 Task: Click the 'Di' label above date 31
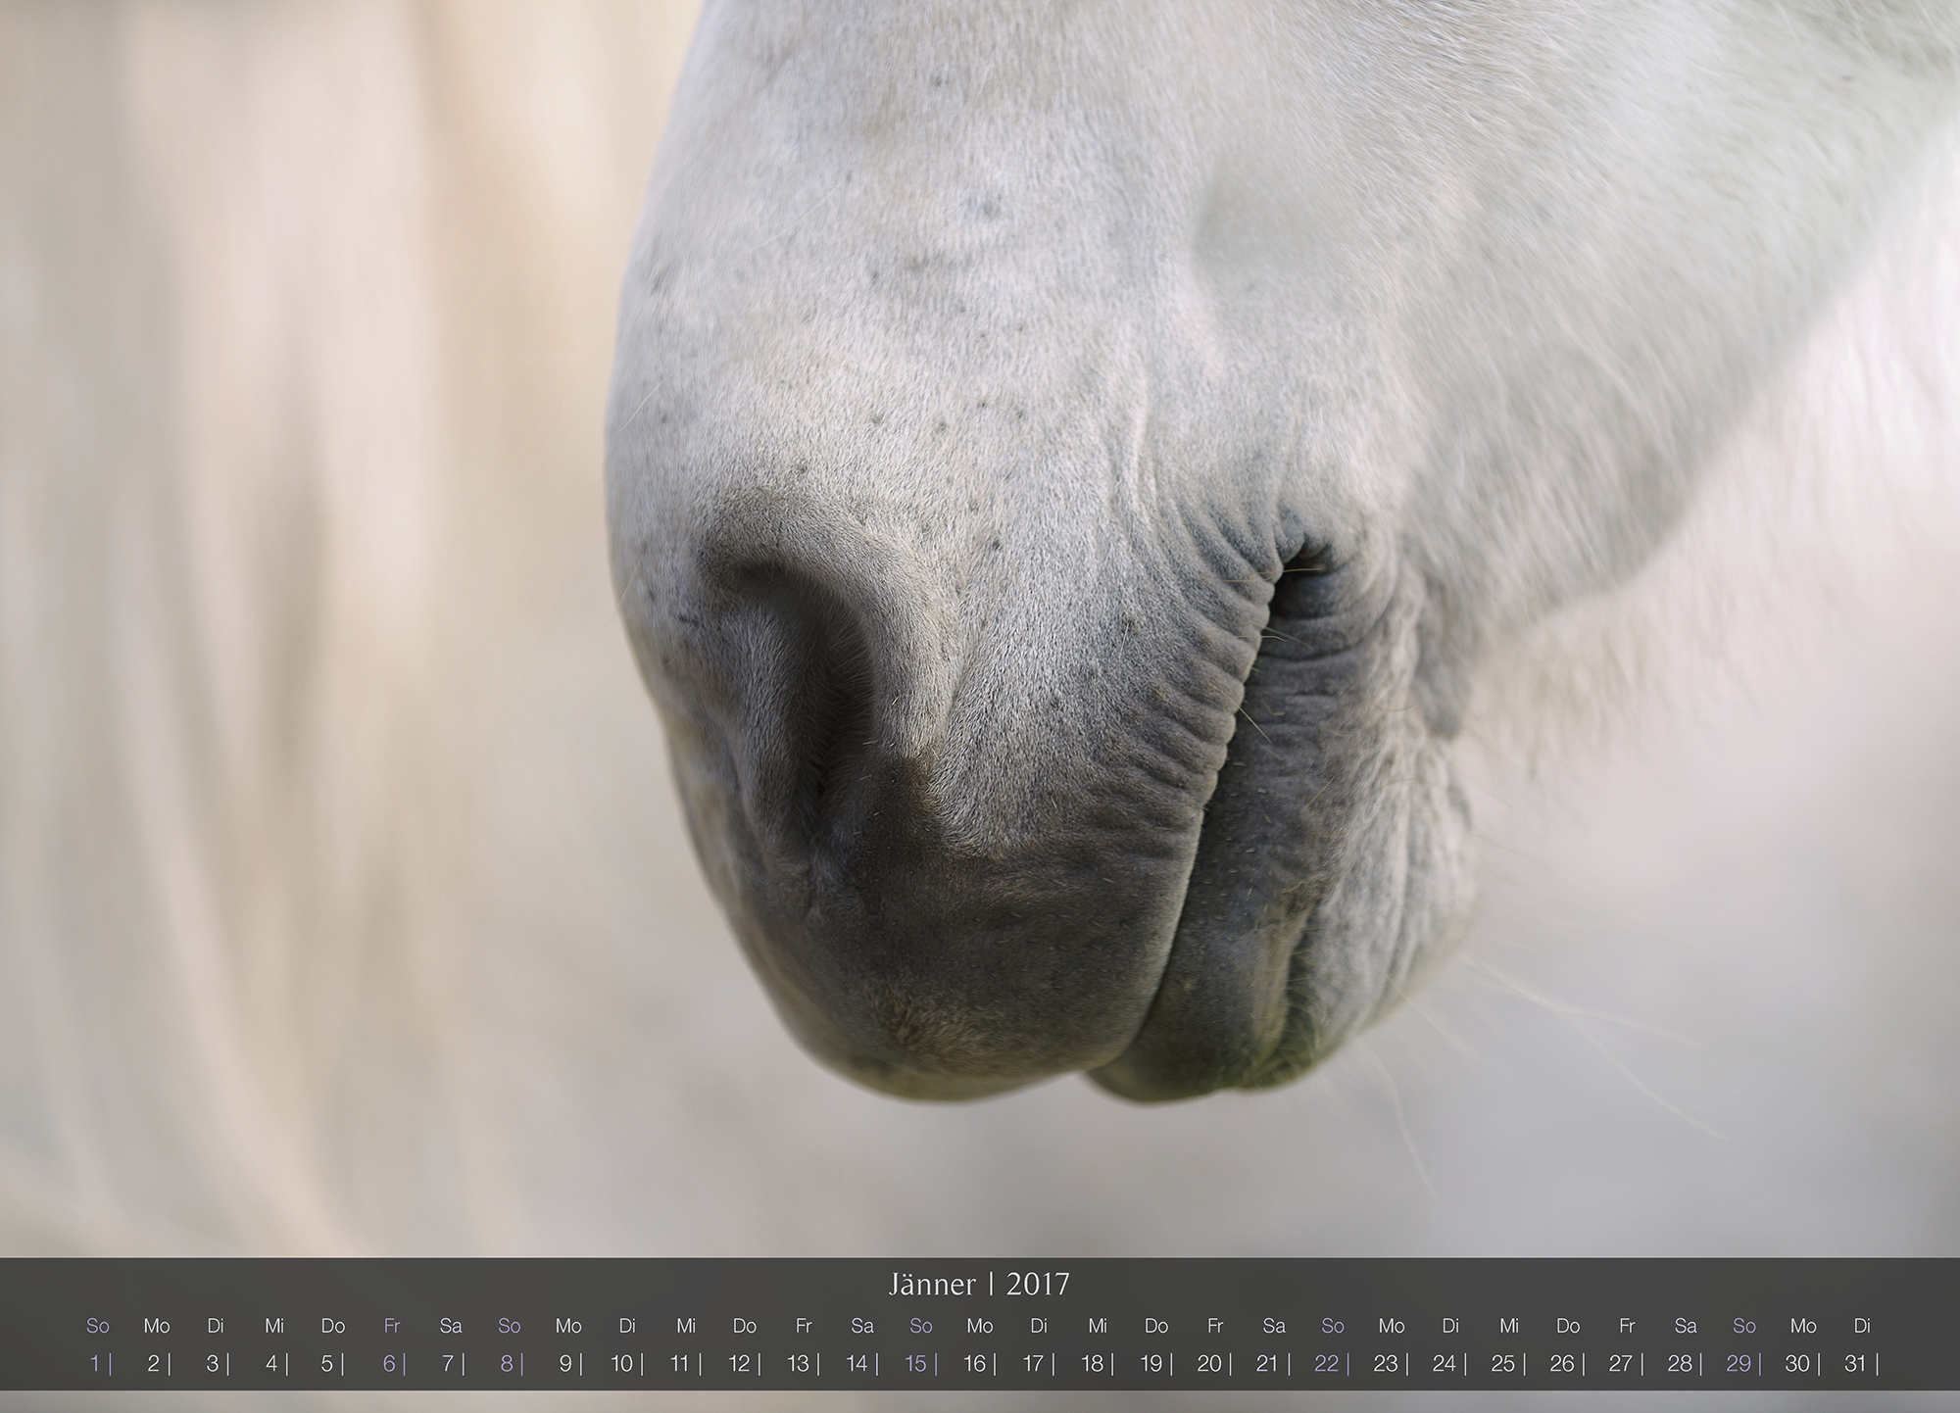(x=1862, y=1326)
